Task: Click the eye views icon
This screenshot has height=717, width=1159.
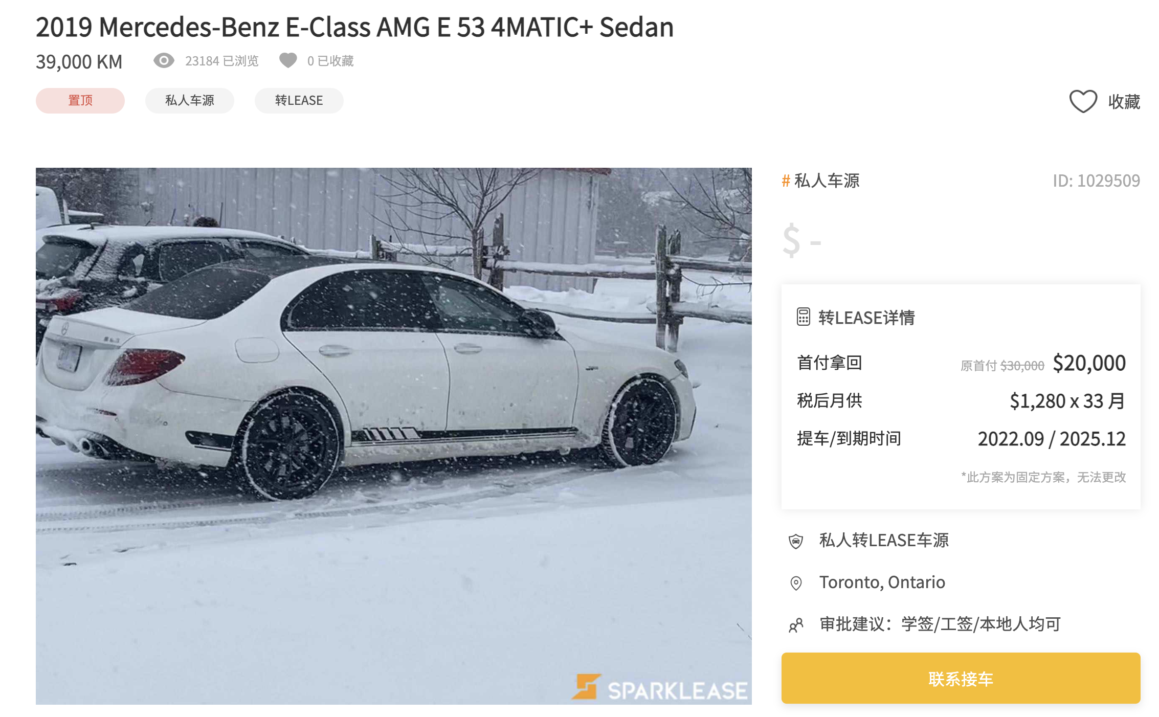Action: 164,61
